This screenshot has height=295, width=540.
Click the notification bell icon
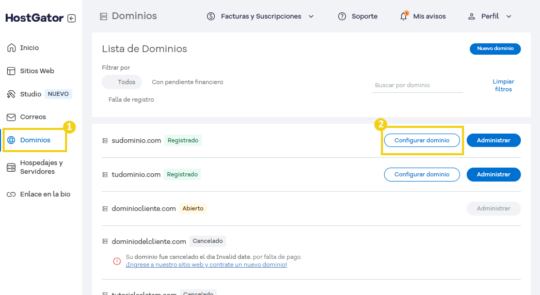tap(404, 16)
